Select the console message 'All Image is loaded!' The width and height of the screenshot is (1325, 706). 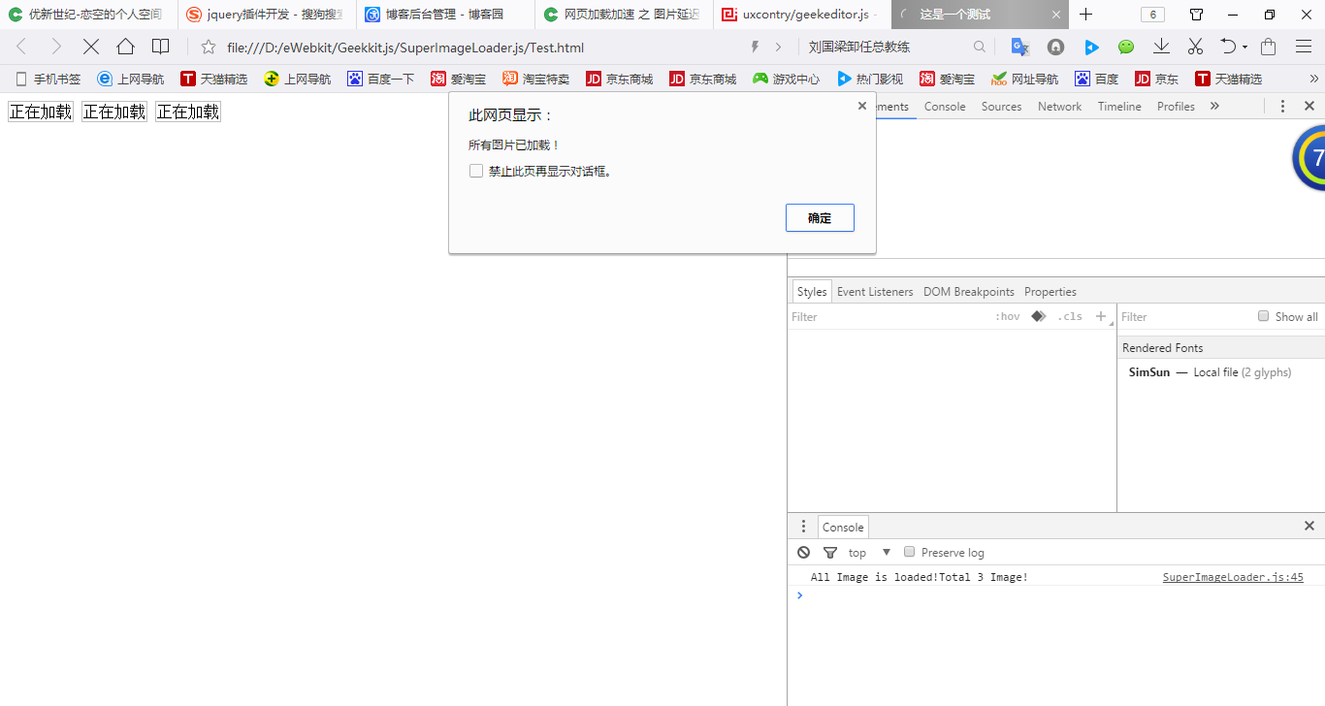[920, 577]
